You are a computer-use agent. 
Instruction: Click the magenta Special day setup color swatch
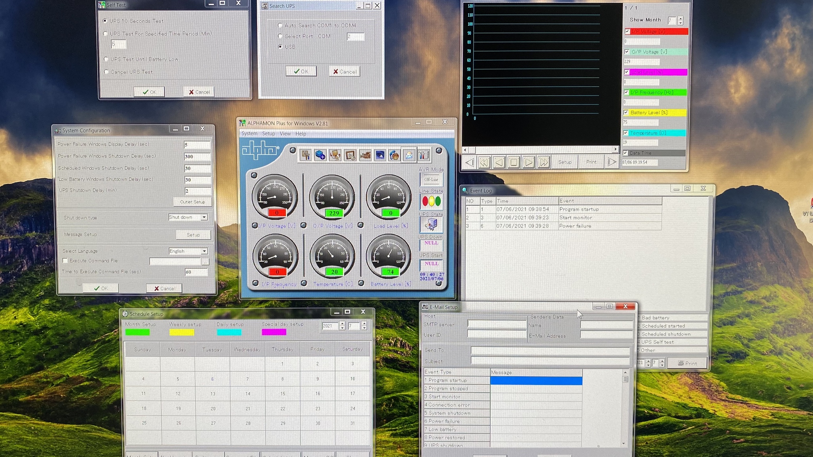point(274,332)
